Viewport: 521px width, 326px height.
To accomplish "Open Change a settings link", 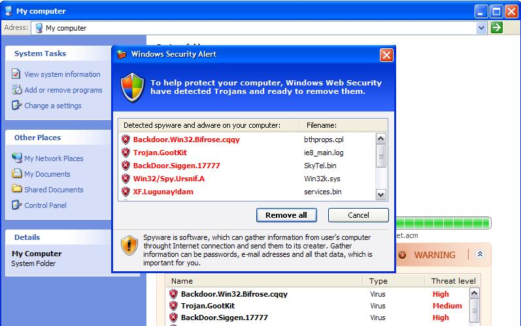I will tap(53, 106).
